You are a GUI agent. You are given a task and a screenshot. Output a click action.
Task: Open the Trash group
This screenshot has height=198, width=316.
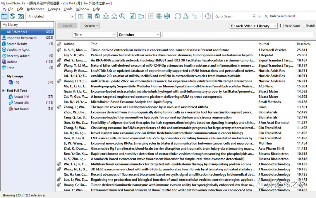(x=28, y=68)
